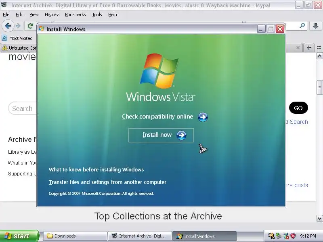Click the Advanced Search link behind dialog
Image resolution: width=323 pixels, height=242 pixels.
pos(297,122)
